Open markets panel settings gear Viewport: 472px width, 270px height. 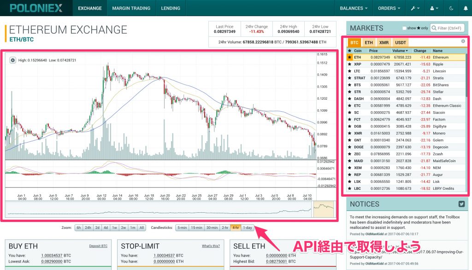point(463,41)
